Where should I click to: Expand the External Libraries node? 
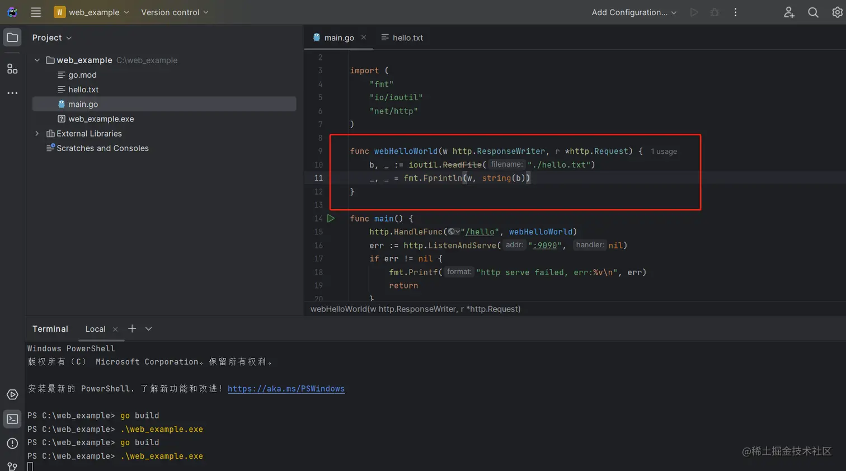(x=37, y=134)
